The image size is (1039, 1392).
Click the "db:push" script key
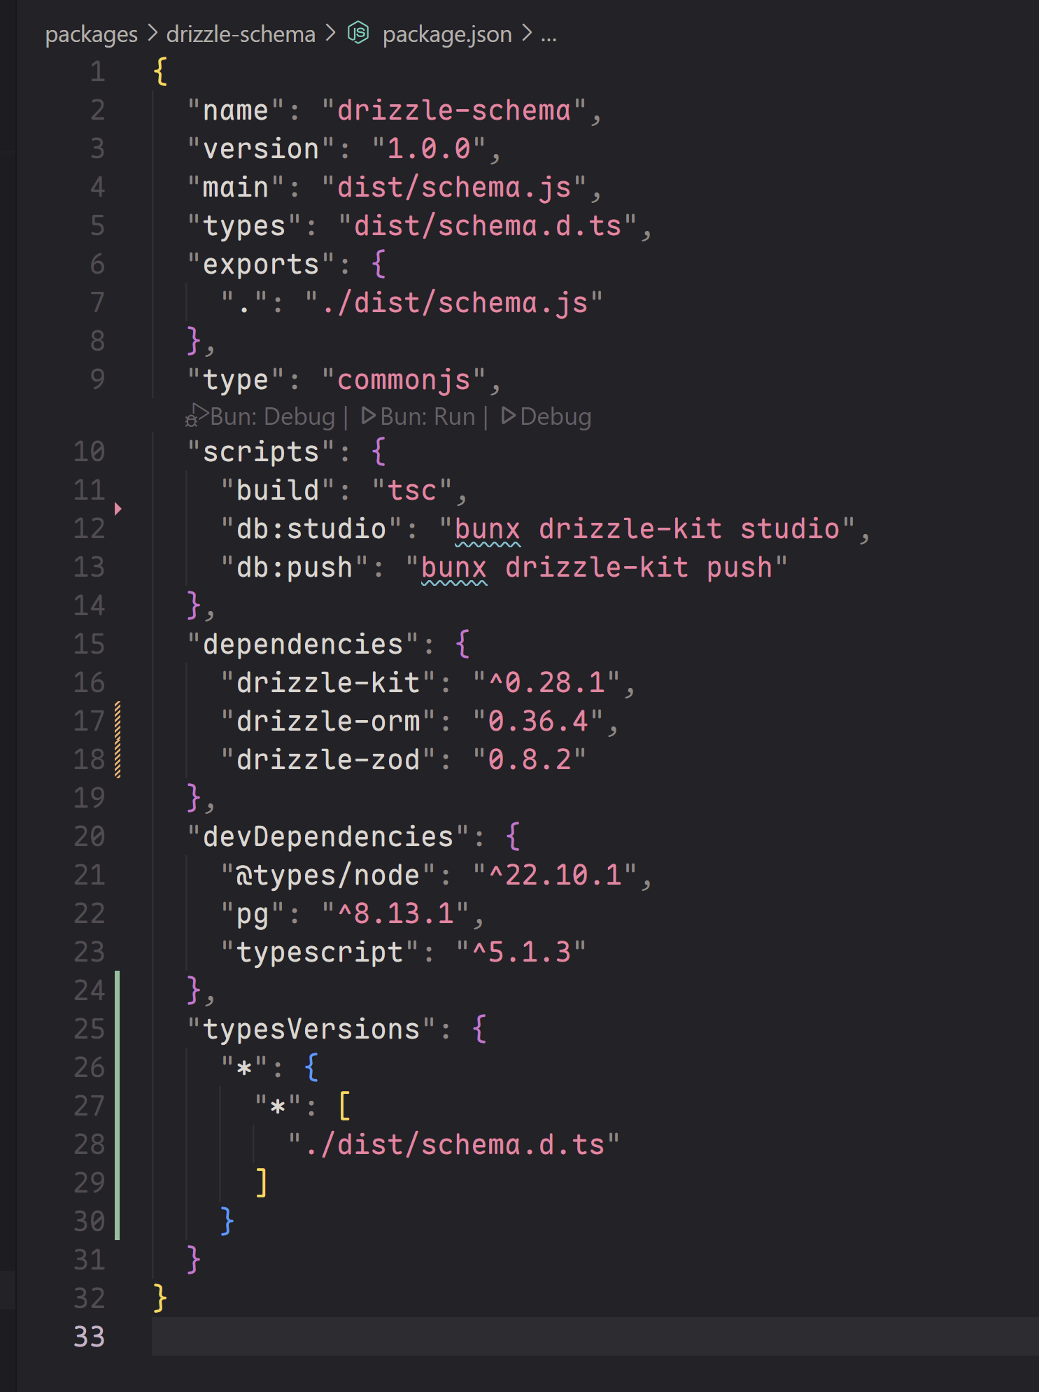pos(295,568)
